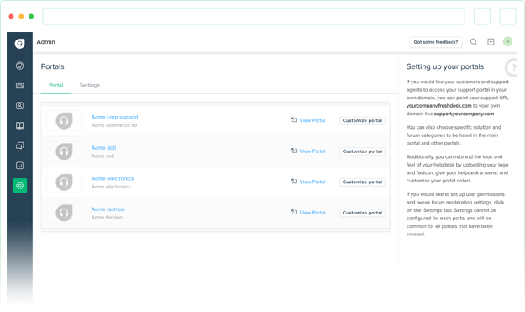Open the Forums icon in sidebar
The height and width of the screenshot is (312, 525).
(20, 145)
